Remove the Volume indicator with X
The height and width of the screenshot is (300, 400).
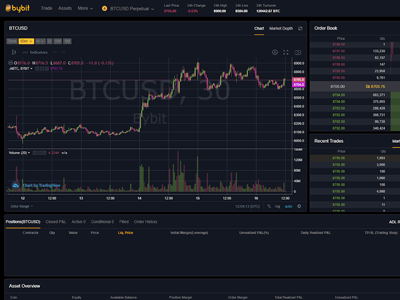coord(44,153)
